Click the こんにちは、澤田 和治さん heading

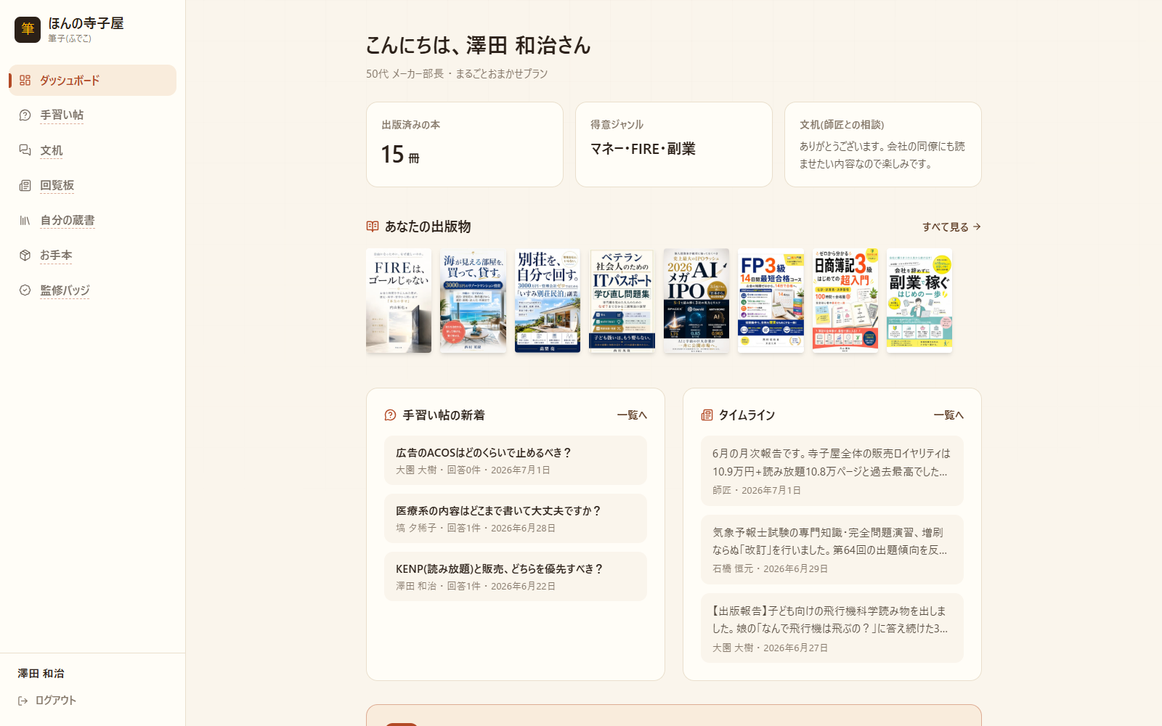click(x=478, y=45)
